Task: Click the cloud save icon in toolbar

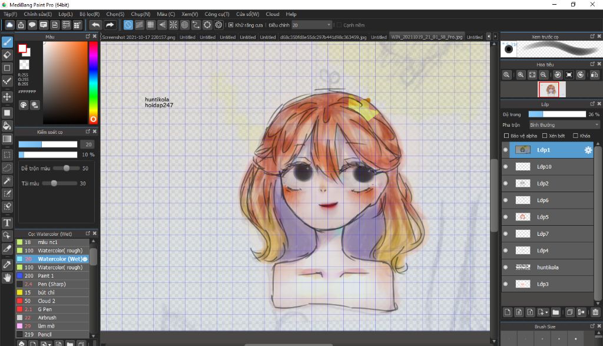Action: pos(9,25)
